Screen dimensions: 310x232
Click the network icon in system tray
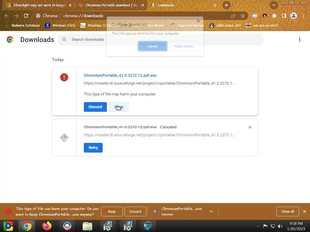[x=273, y=226]
